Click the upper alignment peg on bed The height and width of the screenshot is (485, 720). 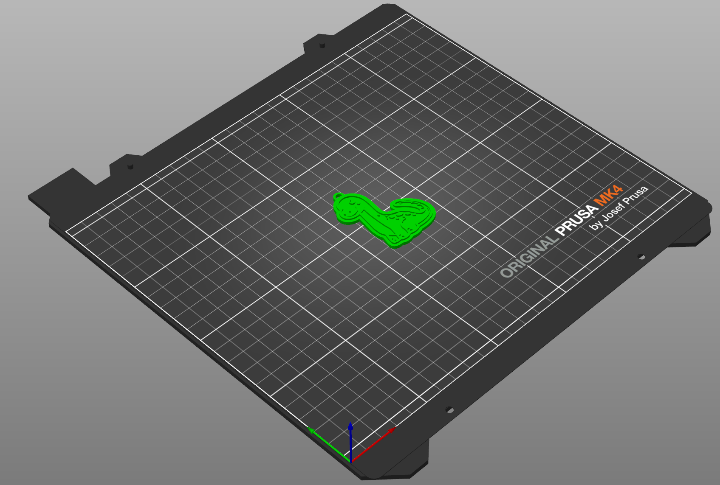coord(322,45)
